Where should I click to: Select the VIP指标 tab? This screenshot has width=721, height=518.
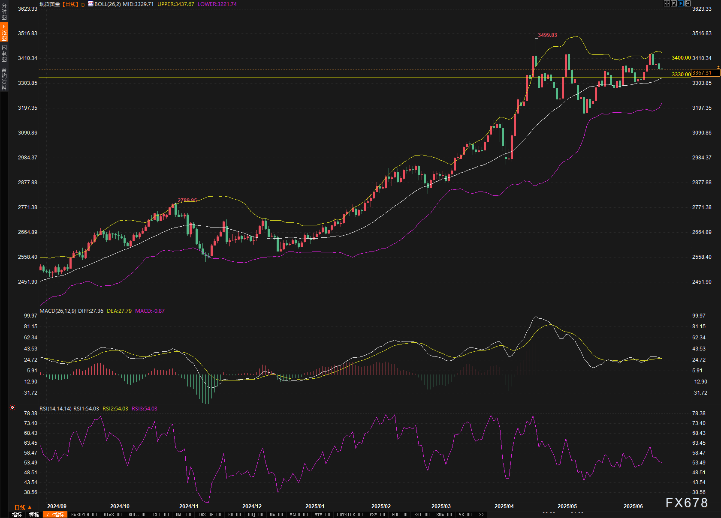[55, 515]
